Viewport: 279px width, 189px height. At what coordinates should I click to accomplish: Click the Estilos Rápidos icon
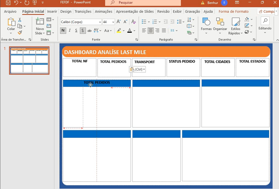coord(235,23)
